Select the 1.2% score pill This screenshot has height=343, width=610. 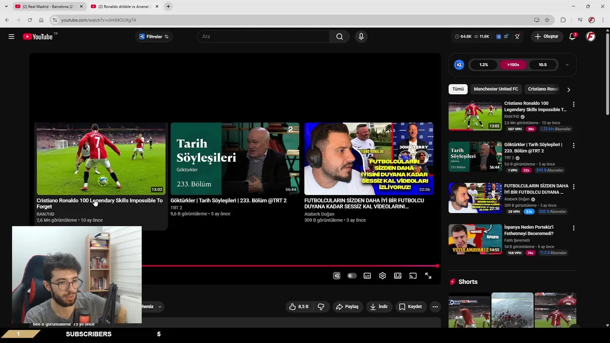coord(484,65)
